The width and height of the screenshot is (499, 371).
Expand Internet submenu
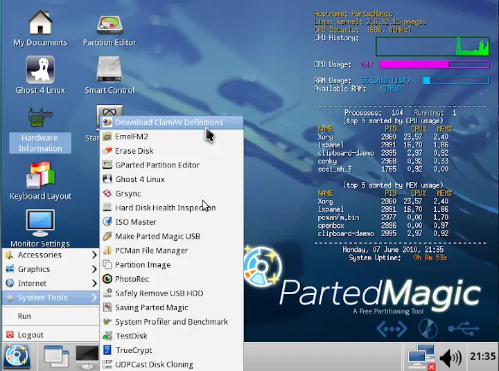[x=51, y=283]
